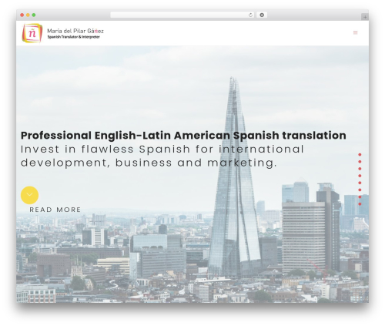Close the window with the red button

[22, 15]
